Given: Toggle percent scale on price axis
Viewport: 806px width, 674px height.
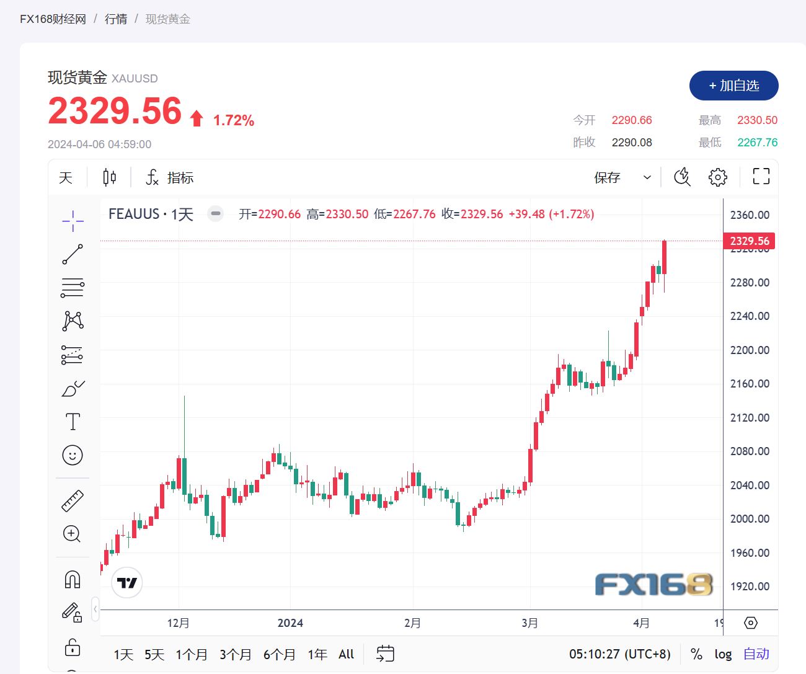Looking at the screenshot, I should coord(696,654).
